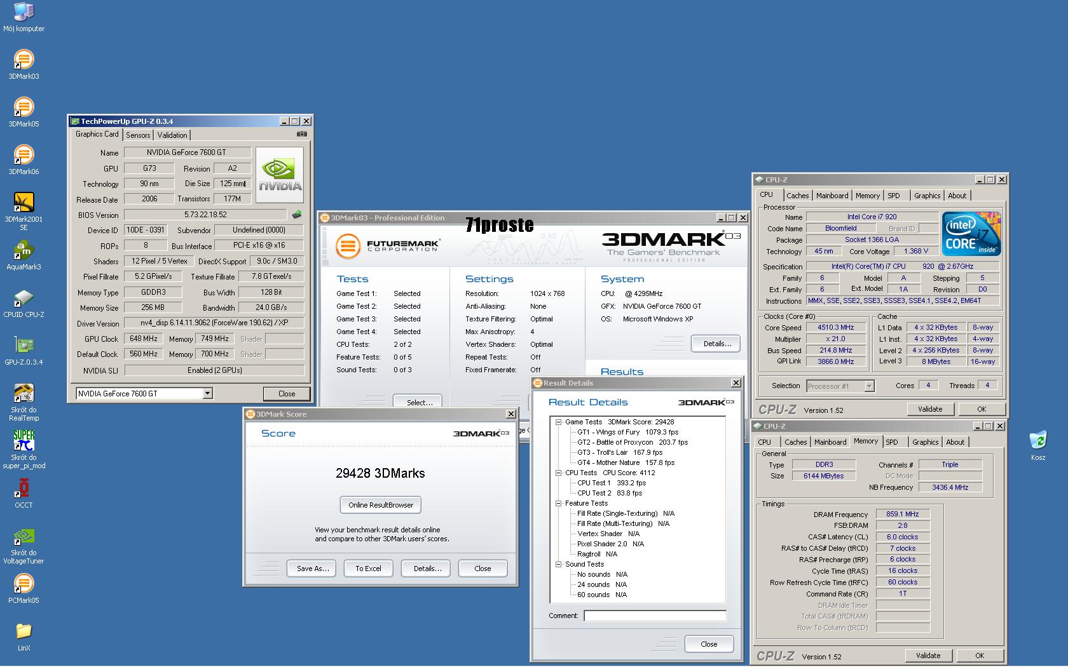Collapse the Game Tests tree node

(x=559, y=422)
